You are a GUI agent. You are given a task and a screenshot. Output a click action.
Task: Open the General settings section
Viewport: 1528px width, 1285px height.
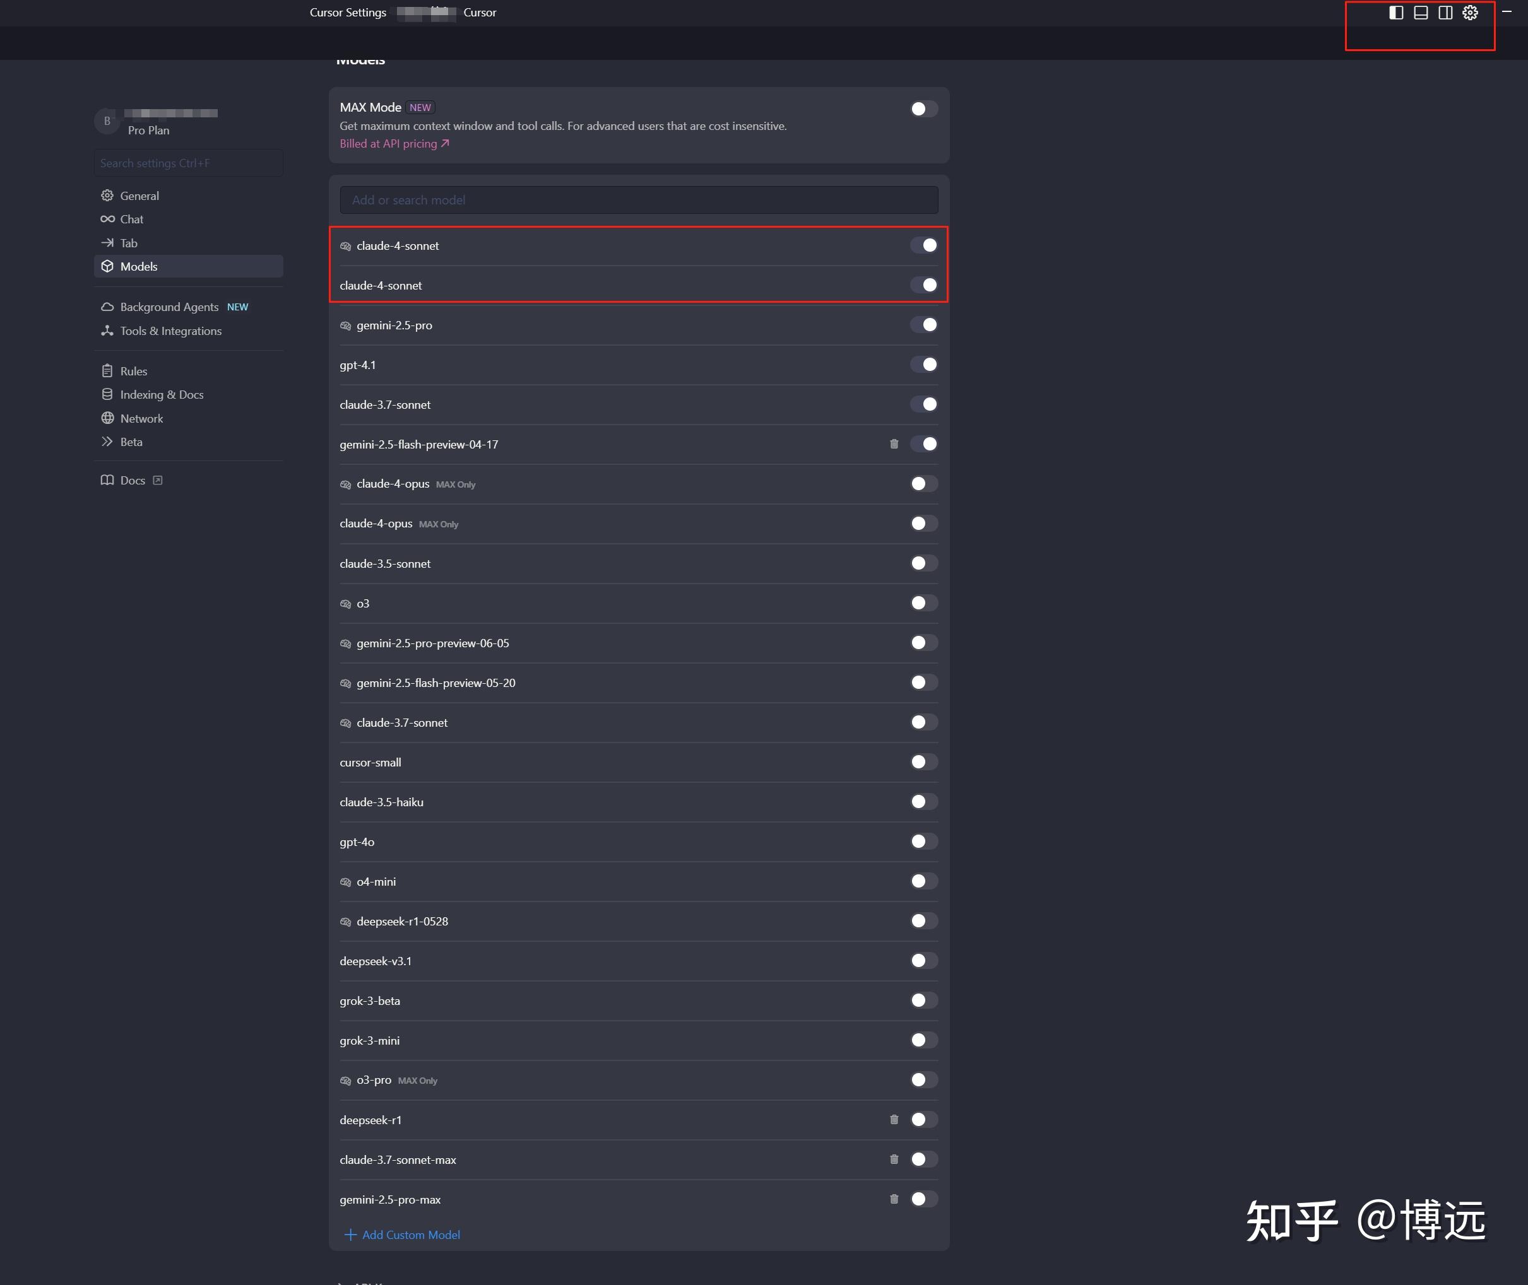pyautogui.click(x=139, y=195)
